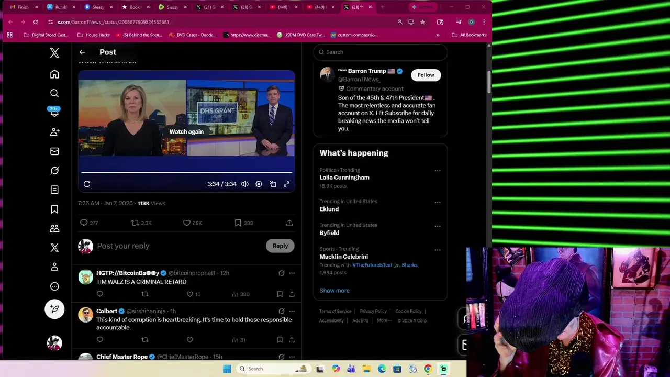Image resolution: width=670 pixels, height=377 pixels.
Task: Open Communities in the X sidebar
Action: (54, 228)
